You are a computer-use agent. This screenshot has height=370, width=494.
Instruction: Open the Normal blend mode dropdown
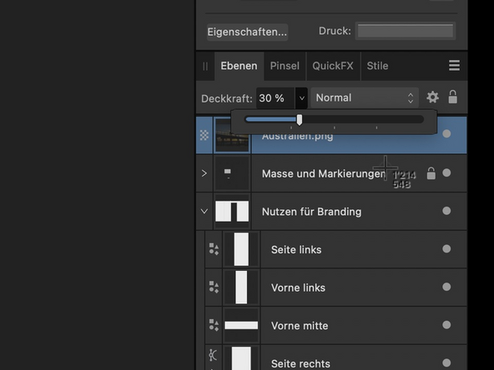click(365, 97)
